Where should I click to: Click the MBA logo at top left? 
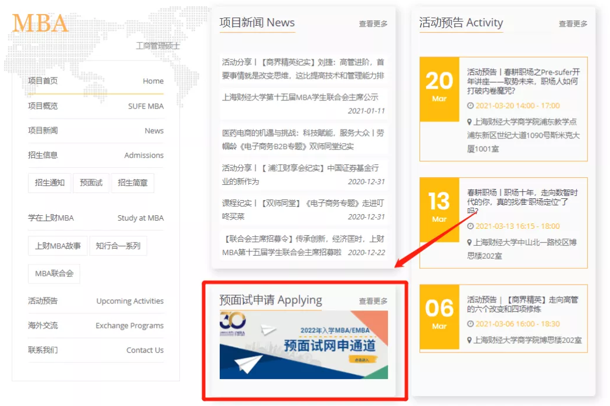40,23
